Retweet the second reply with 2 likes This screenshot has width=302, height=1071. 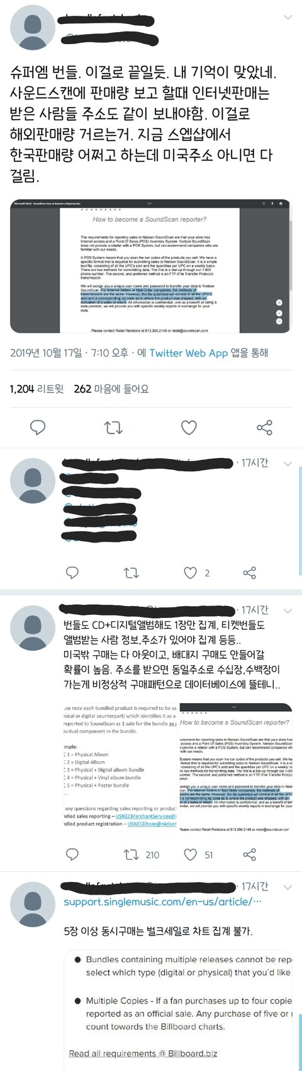[x=131, y=573]
